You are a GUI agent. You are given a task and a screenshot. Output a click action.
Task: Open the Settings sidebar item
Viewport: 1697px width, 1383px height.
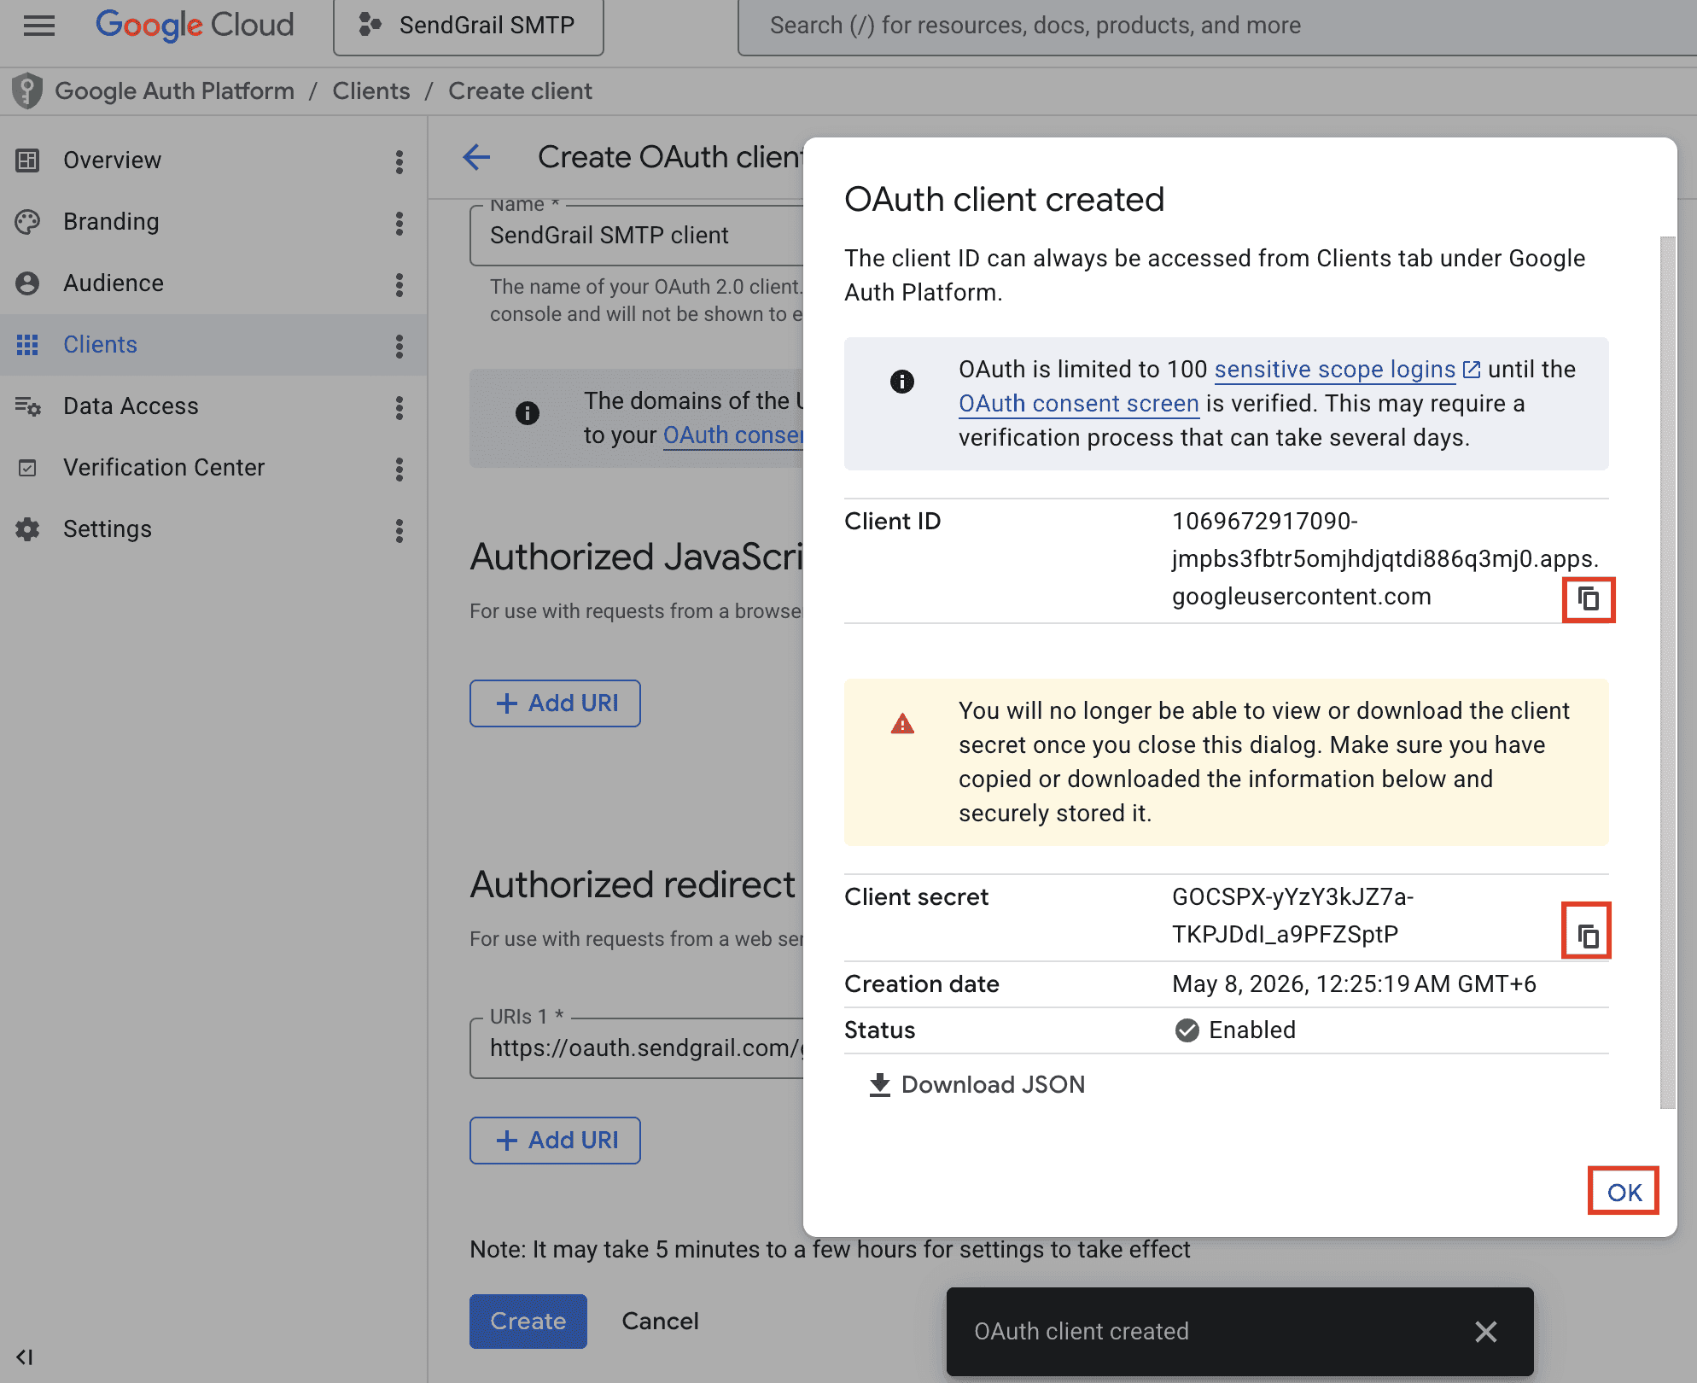tap(108, 529)
